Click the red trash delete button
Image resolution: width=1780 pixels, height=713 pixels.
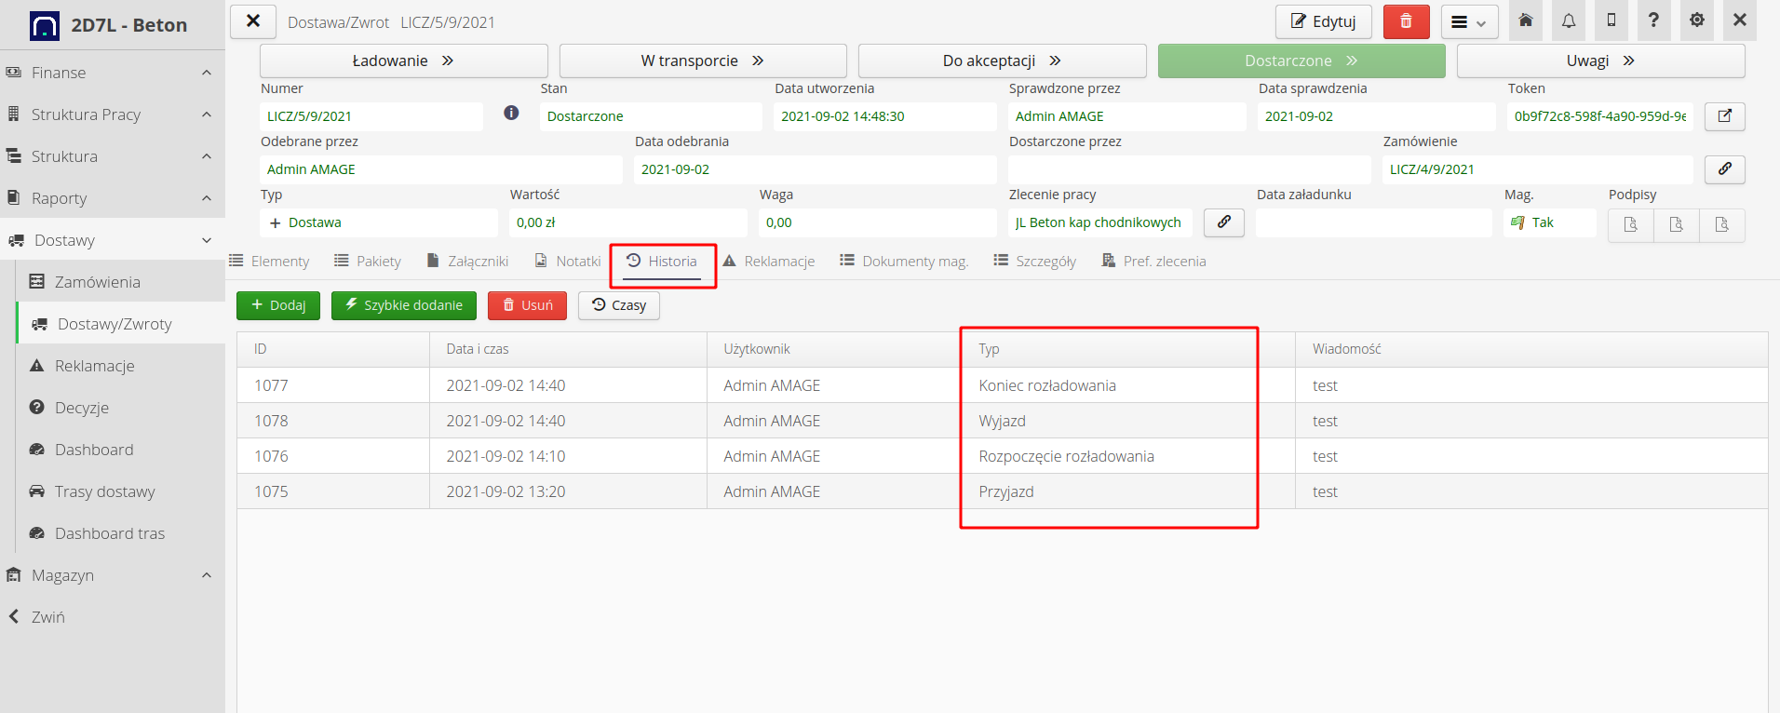pyautogui.click(x=1406, y=21)
